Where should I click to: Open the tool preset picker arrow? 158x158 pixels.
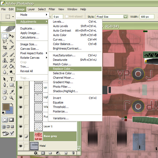(13, 17)
